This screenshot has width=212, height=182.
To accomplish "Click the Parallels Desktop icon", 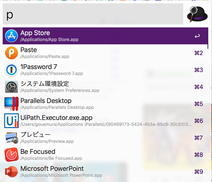I will click(11, 104).
